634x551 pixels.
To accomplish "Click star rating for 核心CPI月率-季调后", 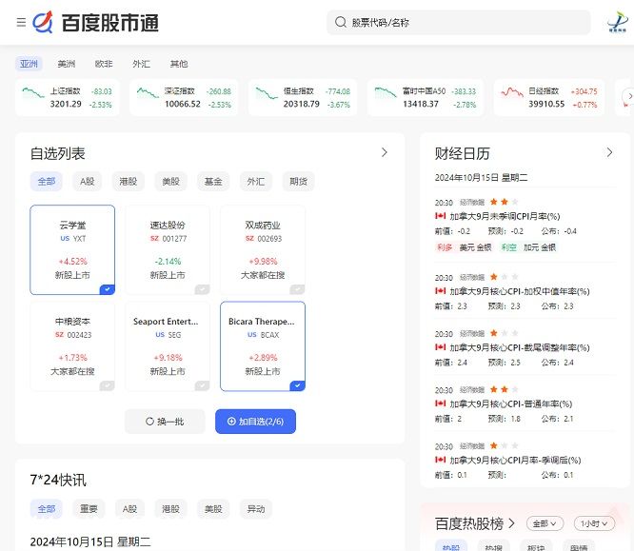I will pos(505,445).
